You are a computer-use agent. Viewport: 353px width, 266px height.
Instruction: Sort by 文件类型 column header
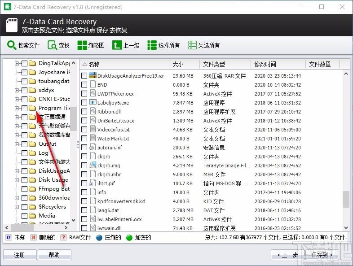click(225, 64)
